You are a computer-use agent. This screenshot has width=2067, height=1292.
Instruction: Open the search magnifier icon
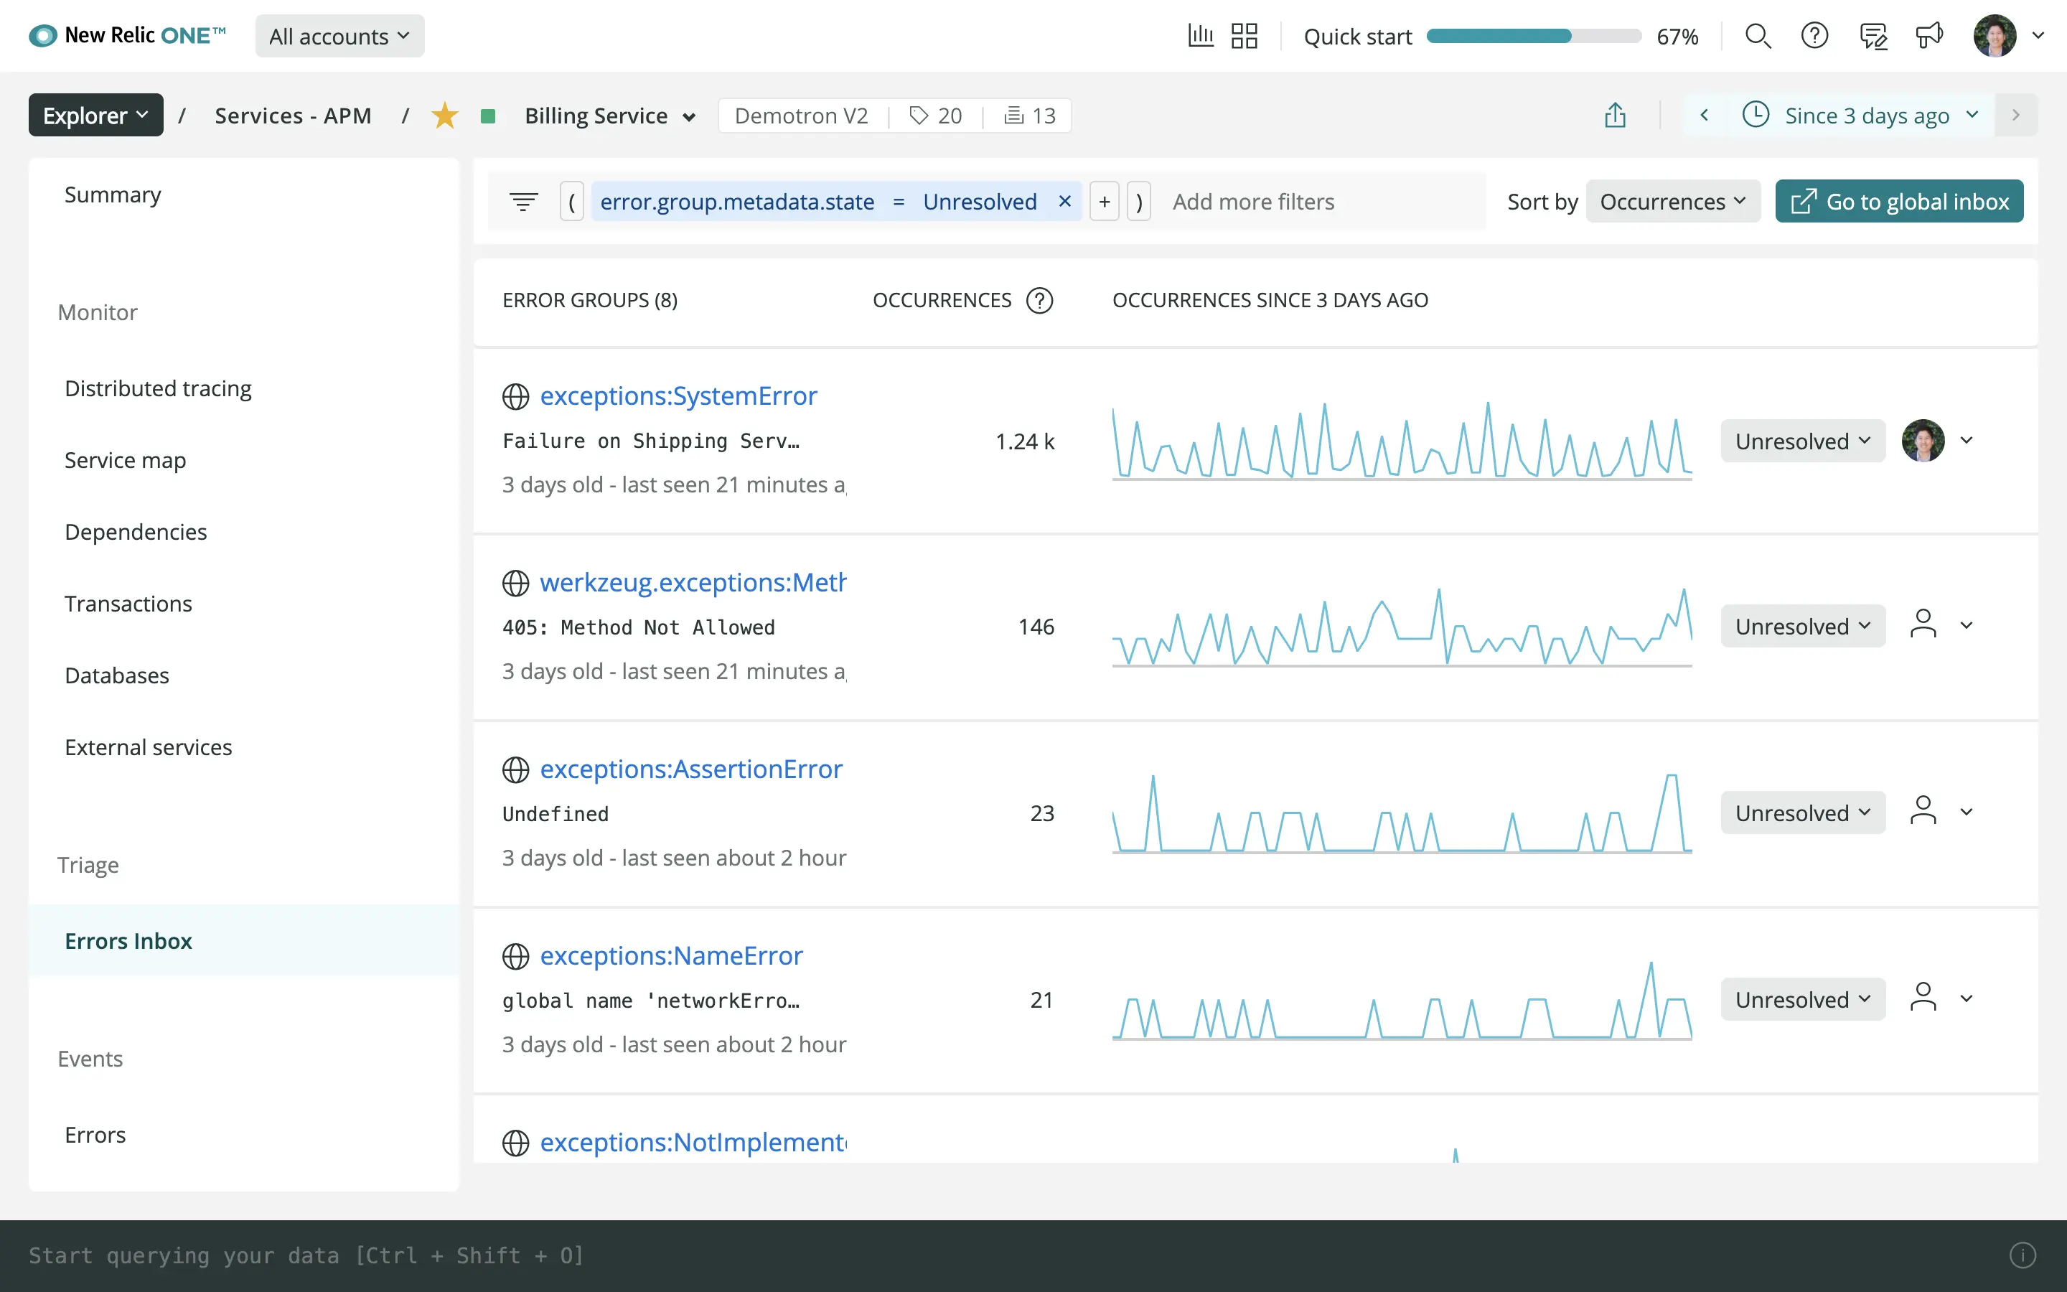coord(1758,36)
